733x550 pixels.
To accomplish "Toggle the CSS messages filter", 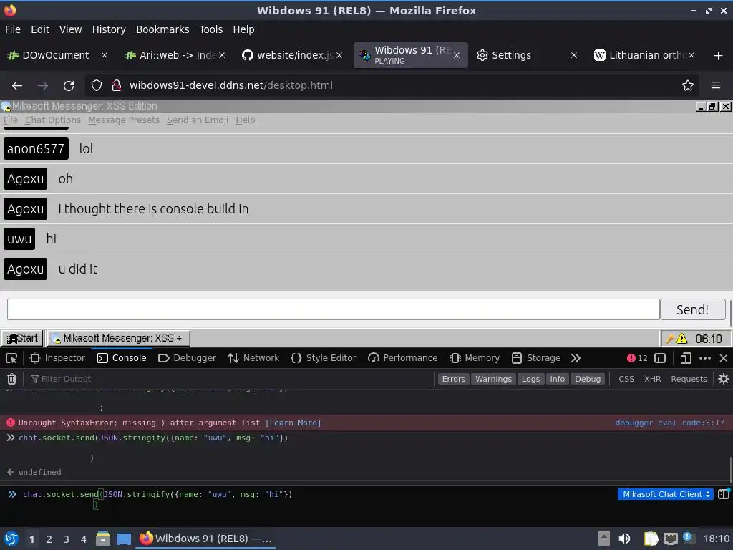I will [626, 379].
